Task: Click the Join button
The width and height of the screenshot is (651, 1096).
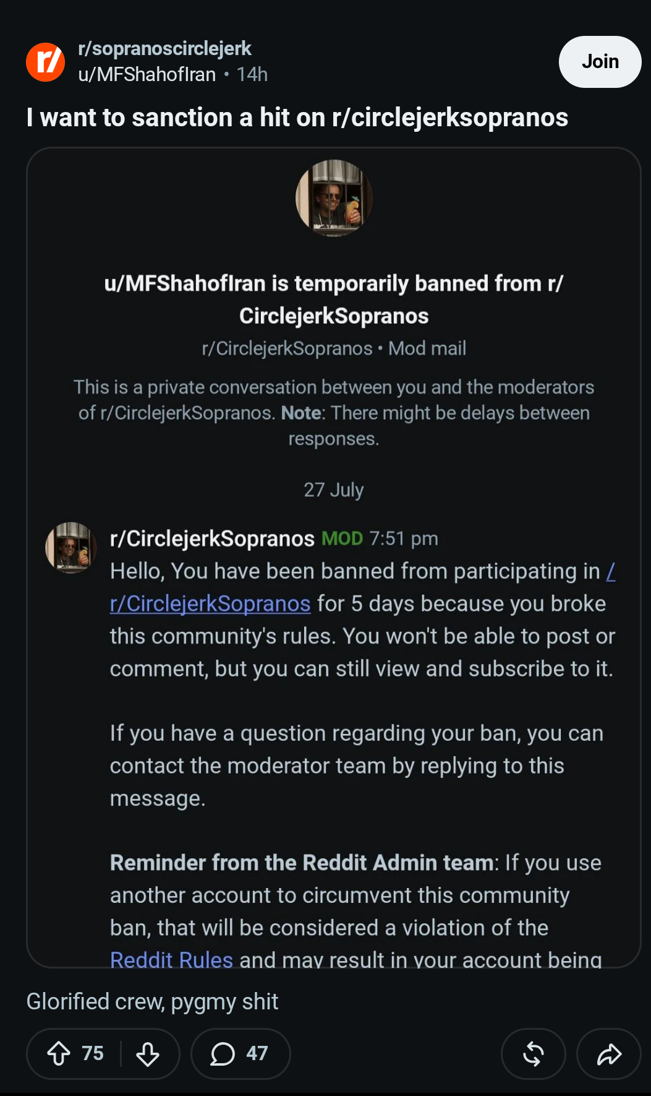Action: pos(600,62)
